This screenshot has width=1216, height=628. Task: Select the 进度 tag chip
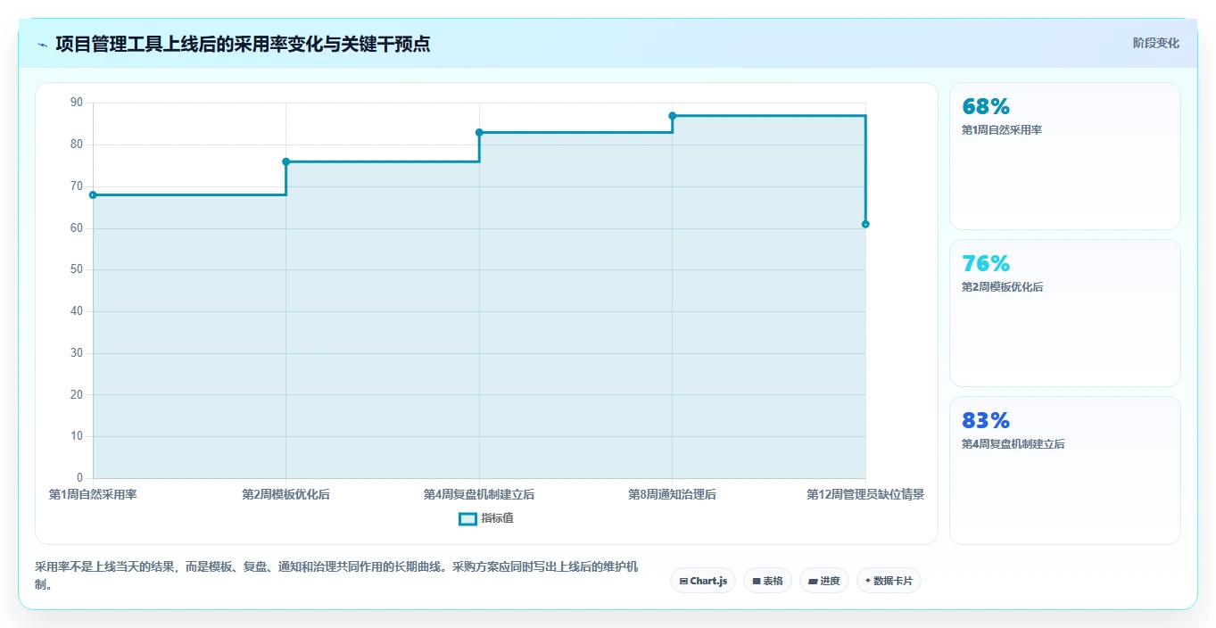[x=824, y=581]
